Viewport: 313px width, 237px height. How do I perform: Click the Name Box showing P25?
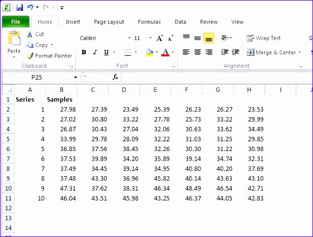click(37, 77)
